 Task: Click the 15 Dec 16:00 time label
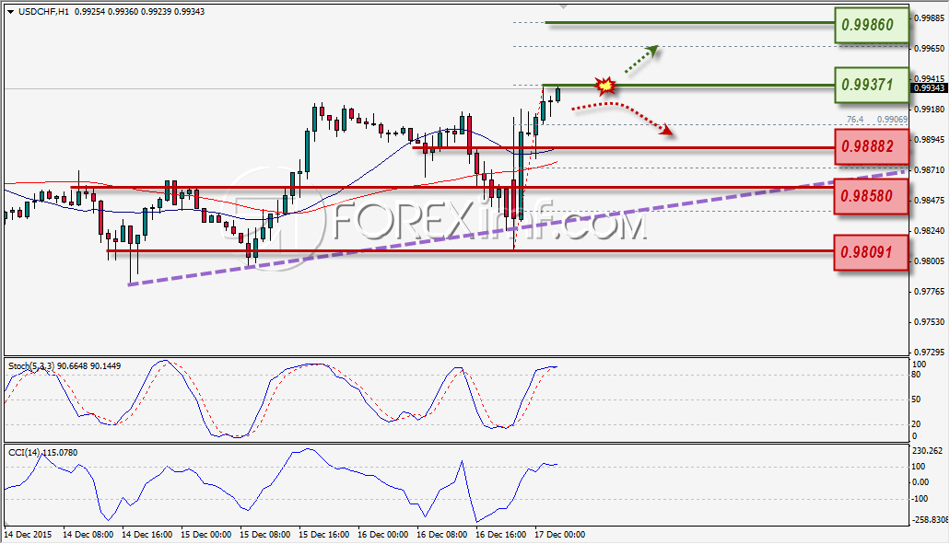point(323,535)
